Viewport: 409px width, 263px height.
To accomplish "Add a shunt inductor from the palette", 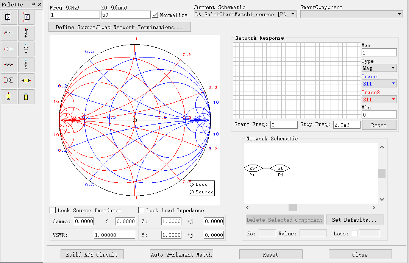I will (x=27, y=33).
